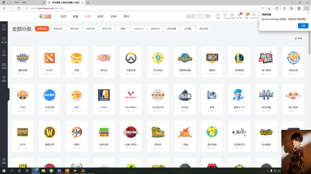This screenshot has width=311, height=174.
Task: Click the history clock icon in header
Action: (218, 16)
